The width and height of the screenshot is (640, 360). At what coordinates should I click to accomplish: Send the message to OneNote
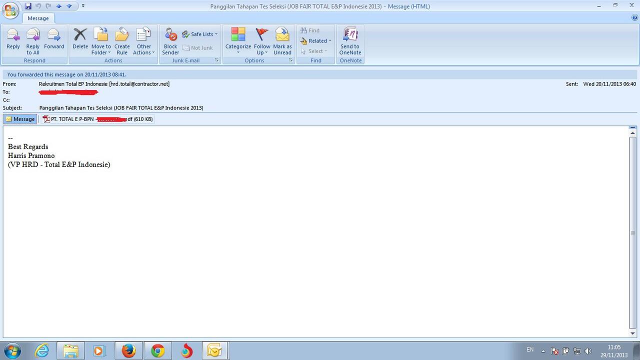[x=350, y=40]
